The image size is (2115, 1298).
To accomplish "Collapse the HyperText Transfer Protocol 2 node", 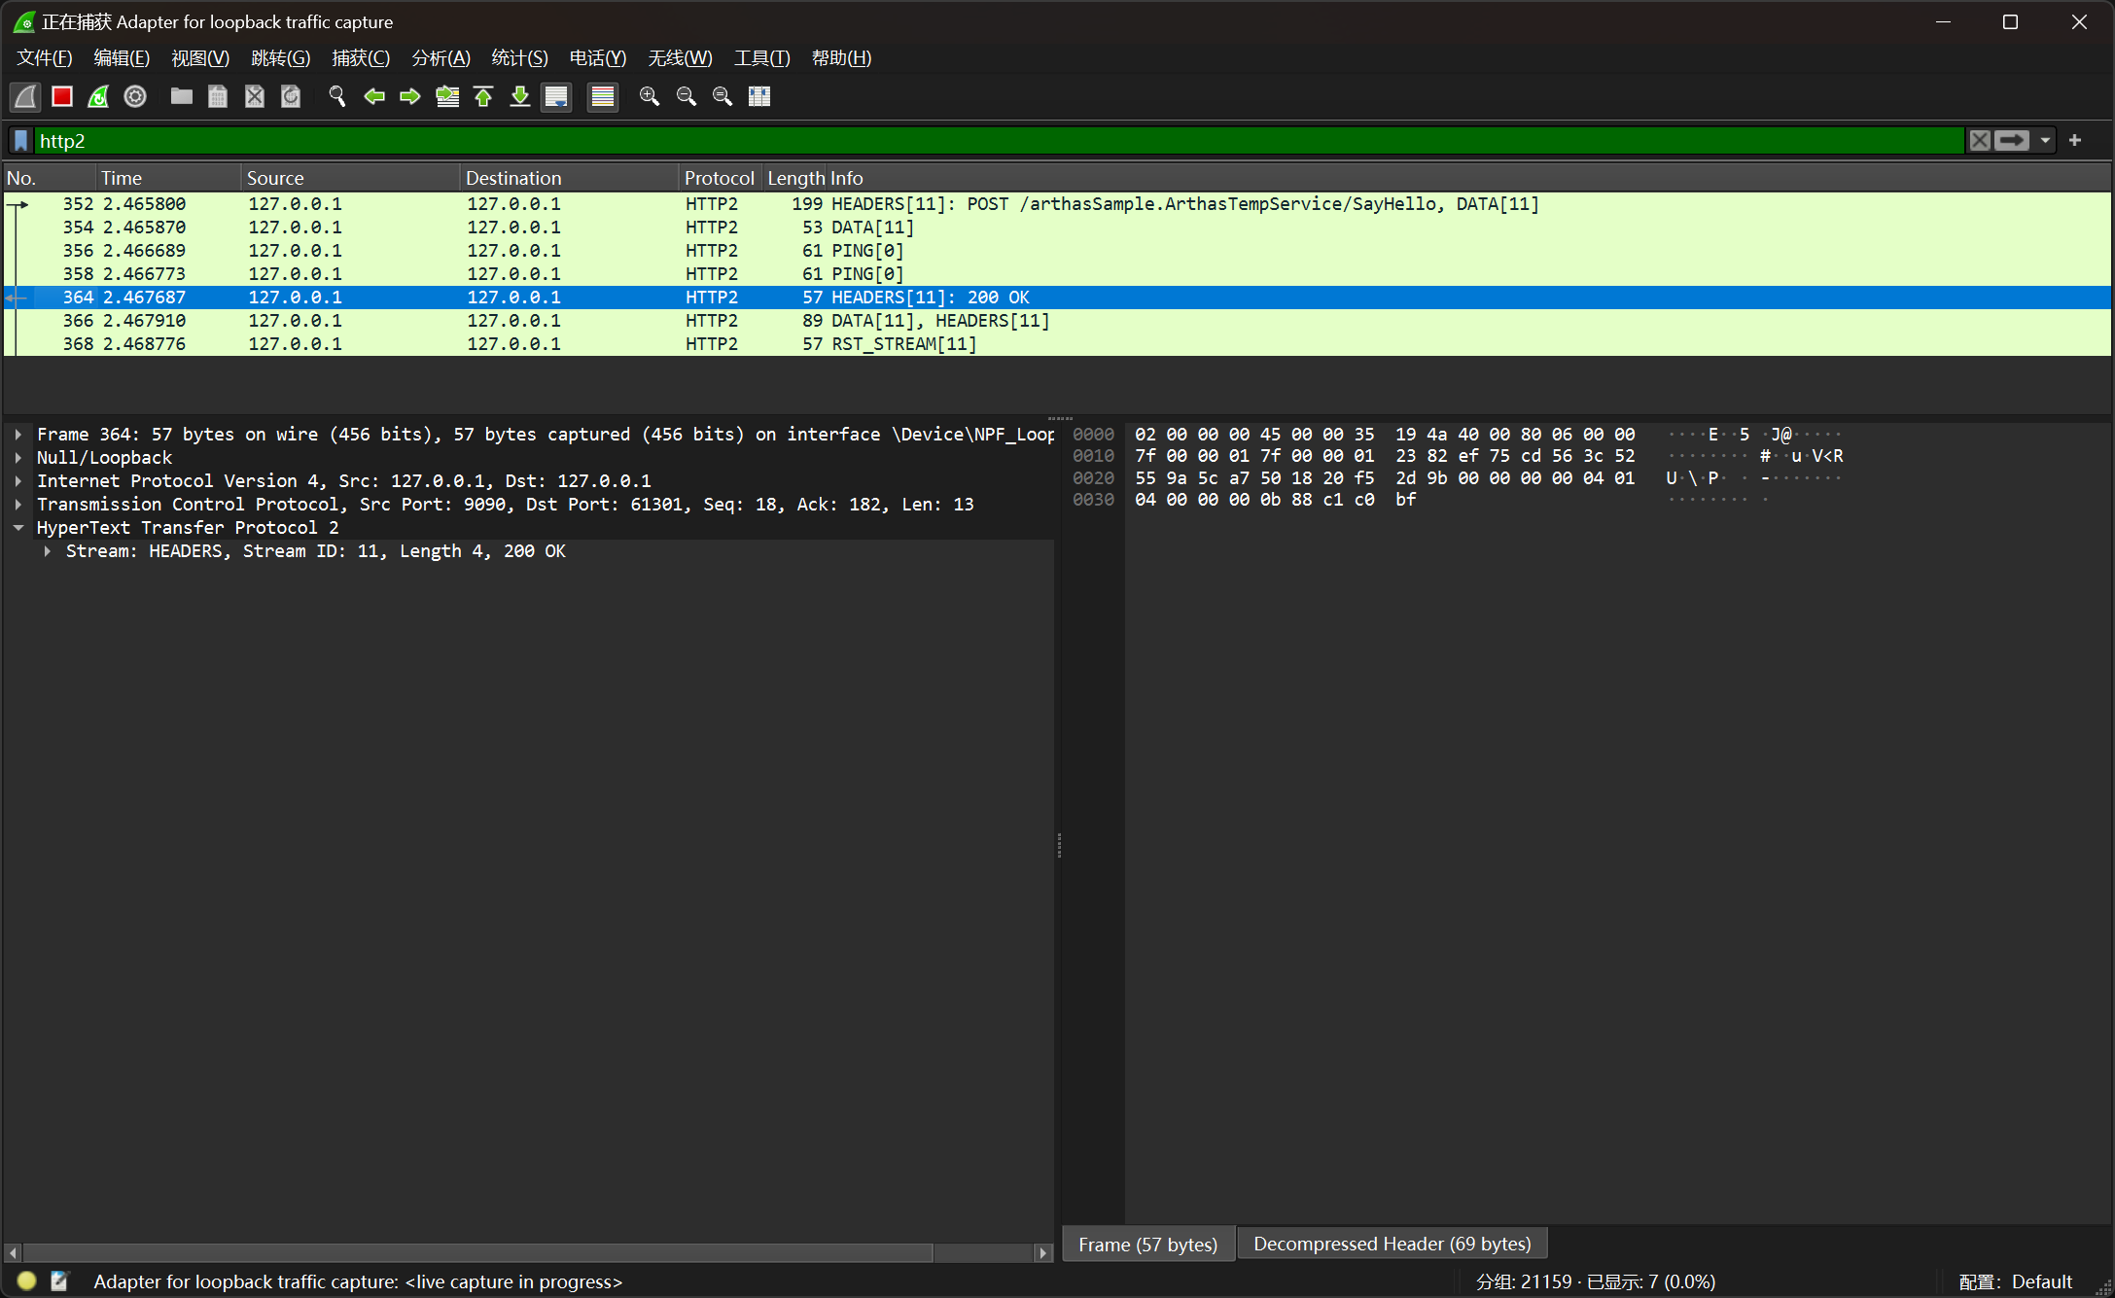I will point(18,528).
